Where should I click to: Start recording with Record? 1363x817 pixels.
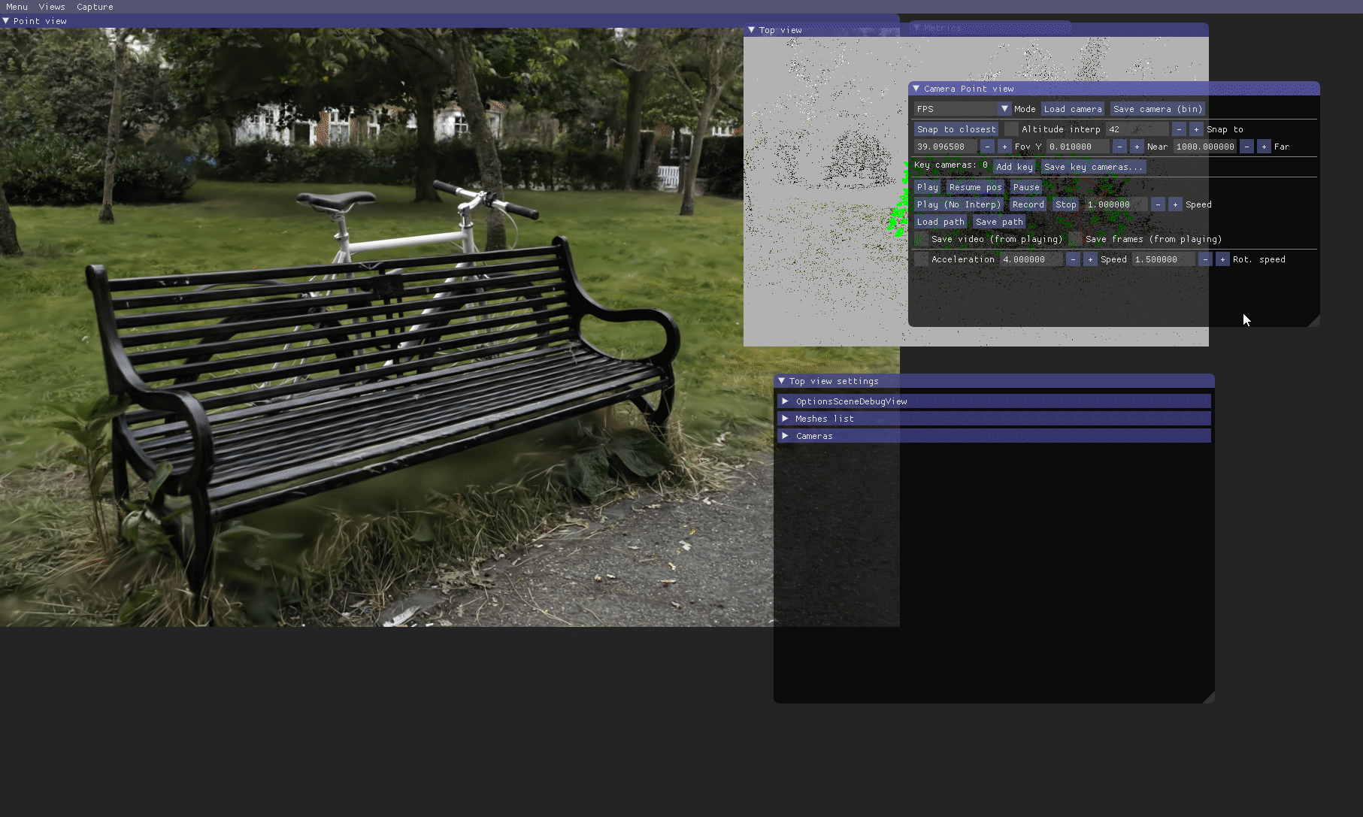(x=1028, y=204)
